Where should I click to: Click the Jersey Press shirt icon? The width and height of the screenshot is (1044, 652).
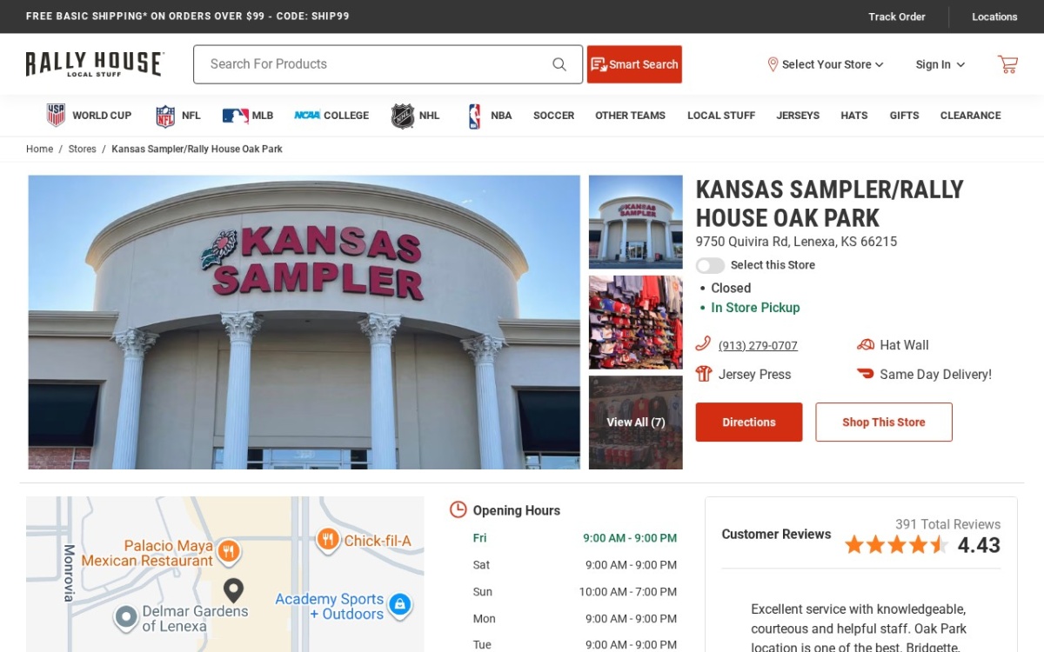coord(704,374)
